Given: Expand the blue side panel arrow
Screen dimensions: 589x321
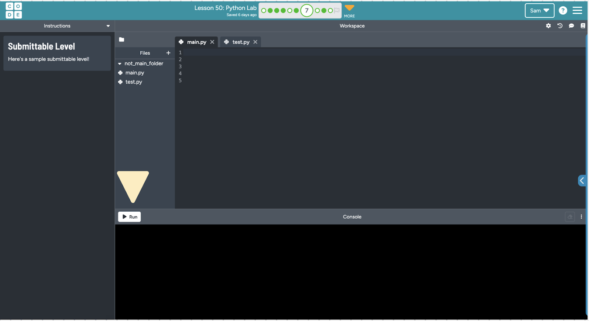Looking at the screenshot, I should 582,180.
